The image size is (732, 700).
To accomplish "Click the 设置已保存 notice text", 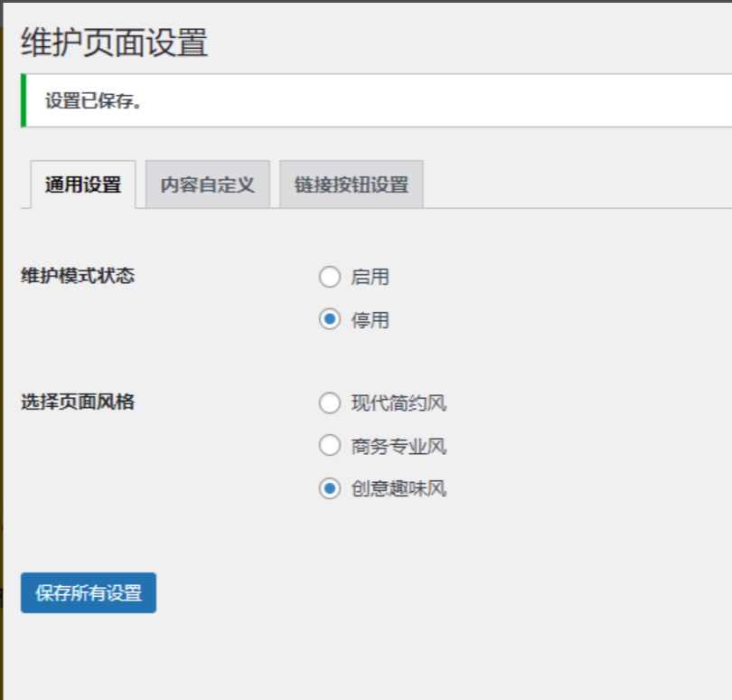I will click(93, 101).
